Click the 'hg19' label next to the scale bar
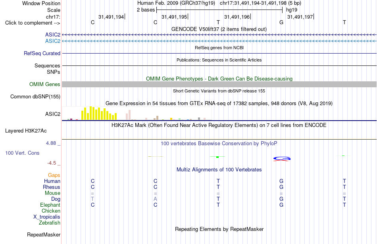Image resolution: width=377 pixels, height=244 pixels. (292, 10)
